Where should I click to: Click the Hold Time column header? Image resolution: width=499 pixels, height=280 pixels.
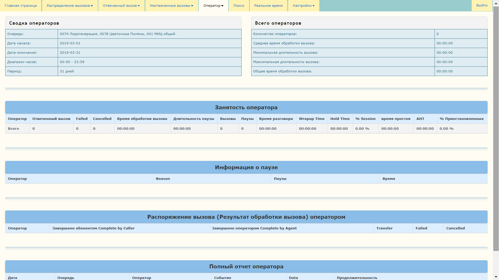[340, 119]
